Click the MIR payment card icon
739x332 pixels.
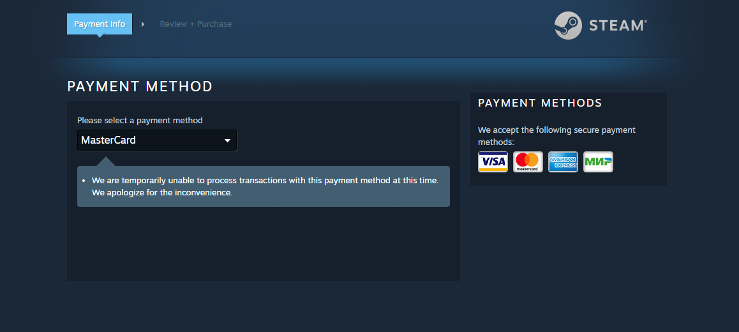(598, 162)
